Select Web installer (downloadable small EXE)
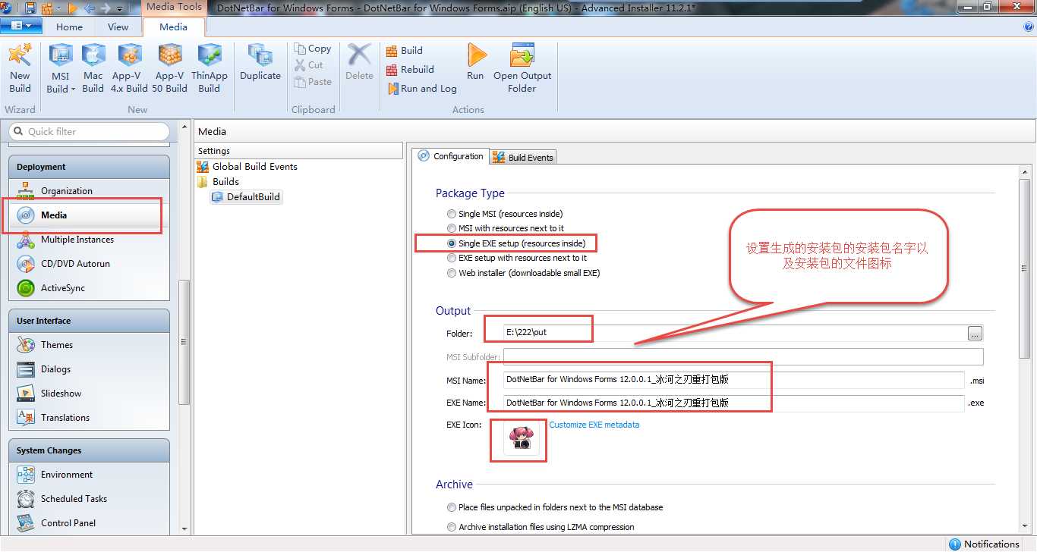Viewport: 1037px width, 552px height. [x=524, y=273]
